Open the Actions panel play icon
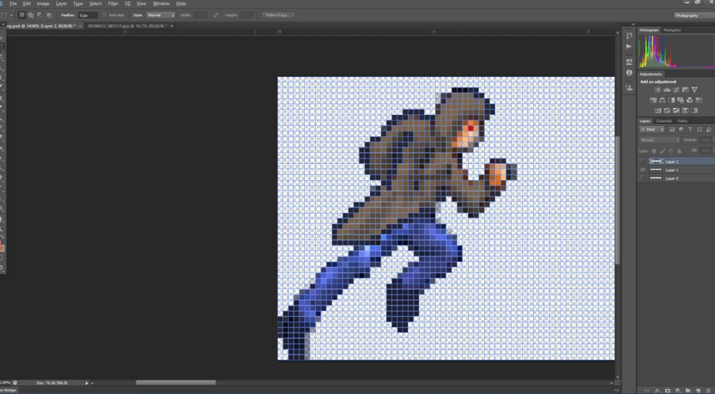This screenshot has width=715, height=394. coord(629,47)
